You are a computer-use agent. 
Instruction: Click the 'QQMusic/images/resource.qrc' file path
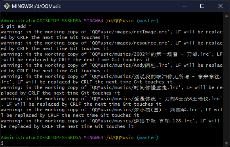pyautogui.click(x=129, y=43)
